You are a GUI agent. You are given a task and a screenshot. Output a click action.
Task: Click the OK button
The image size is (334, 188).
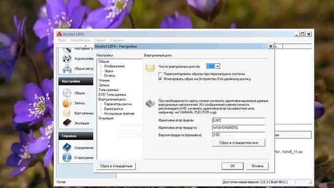232,166
